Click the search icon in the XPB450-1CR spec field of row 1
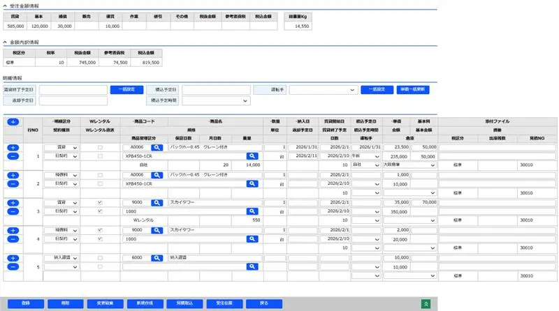Screen dimensions: 559x311 click(x=252, y=156)
